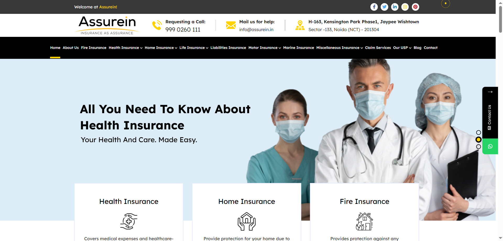Click the info@assurein.in email link

(x=256, y=30)
